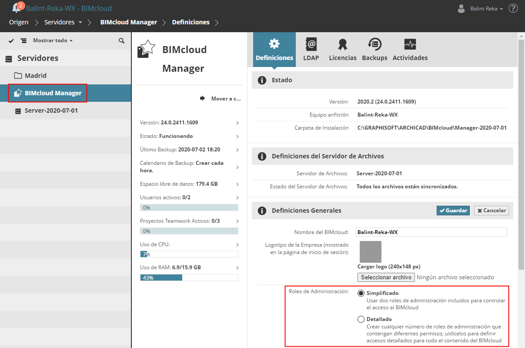
Task: Click the Server-2020-07-01 server icon
Action: click(18, 111)
